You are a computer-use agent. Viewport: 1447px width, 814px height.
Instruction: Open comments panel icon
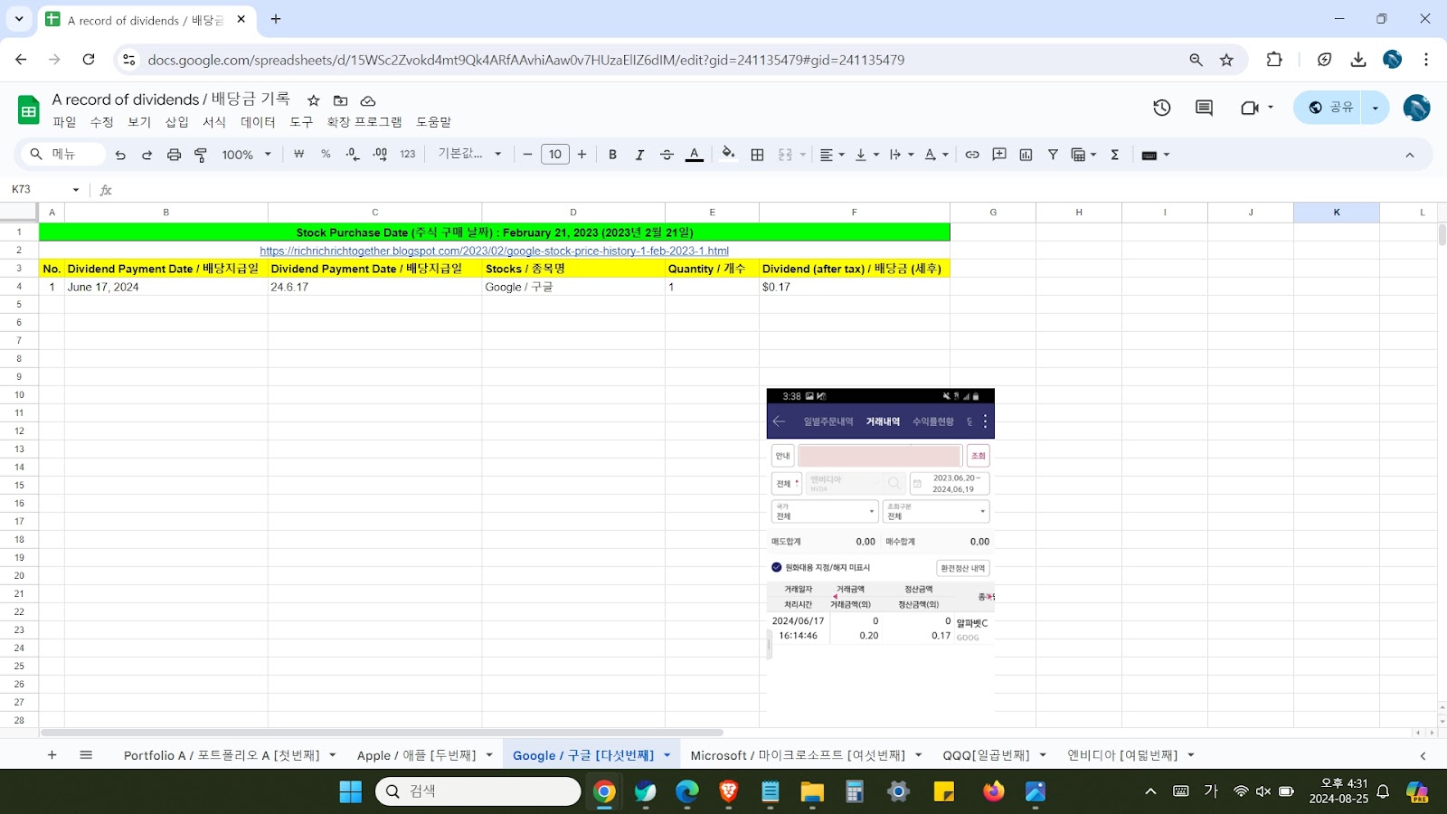click(x=1204, y=108)
